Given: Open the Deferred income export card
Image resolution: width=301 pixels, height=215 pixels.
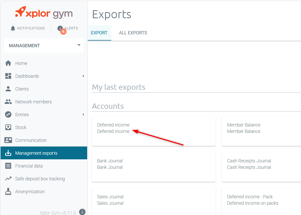Looking at the screenshot, I should (154, 131).
